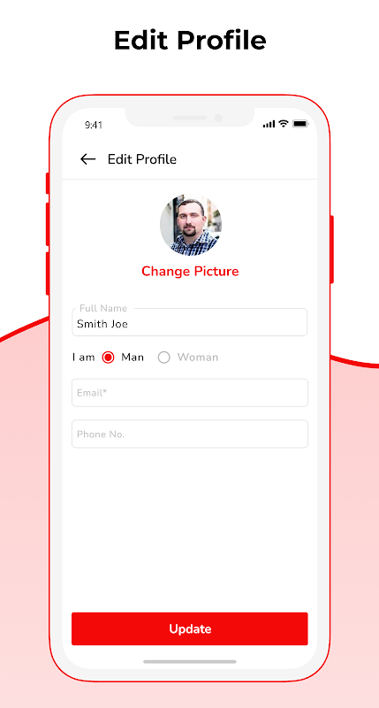Choose the Man label option
This screenshot has width=379, height=708.
pyautogui.click(x=133, y=358)
